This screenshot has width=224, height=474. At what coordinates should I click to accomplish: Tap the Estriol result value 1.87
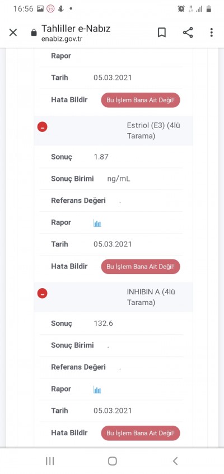point(101,157)
